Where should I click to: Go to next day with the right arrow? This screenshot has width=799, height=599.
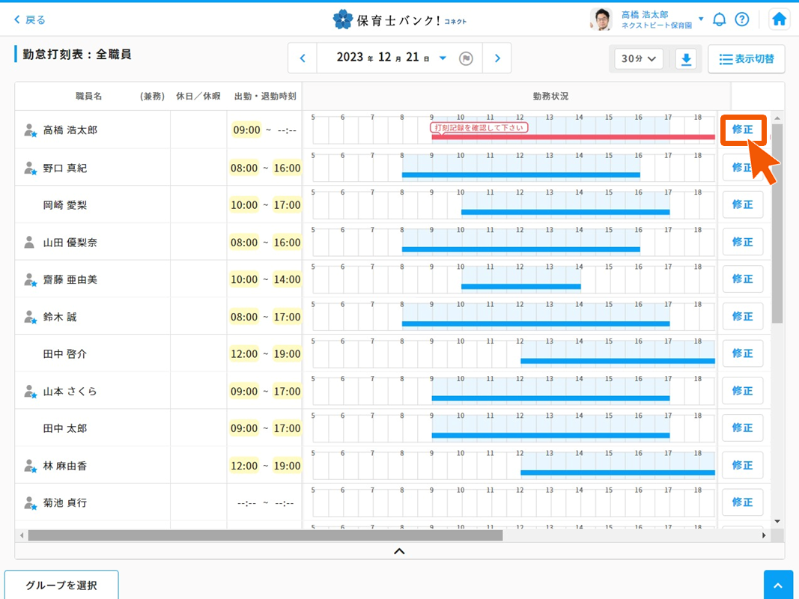pyautogui.click(x=497, y=58)
